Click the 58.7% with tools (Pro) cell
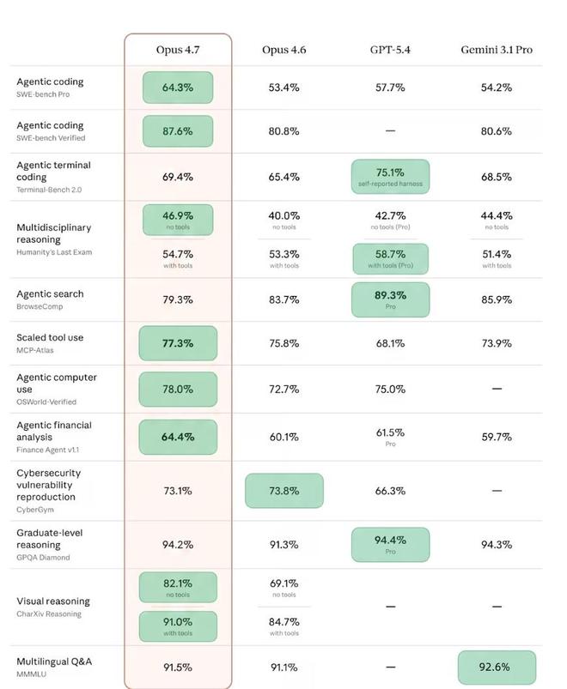 click(390, 258)
